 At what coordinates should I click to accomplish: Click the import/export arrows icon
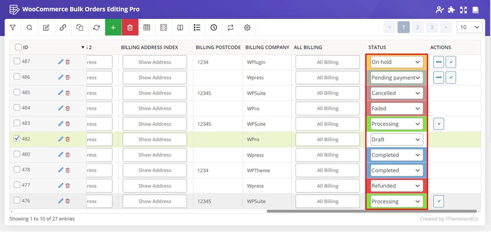point(230,27)
